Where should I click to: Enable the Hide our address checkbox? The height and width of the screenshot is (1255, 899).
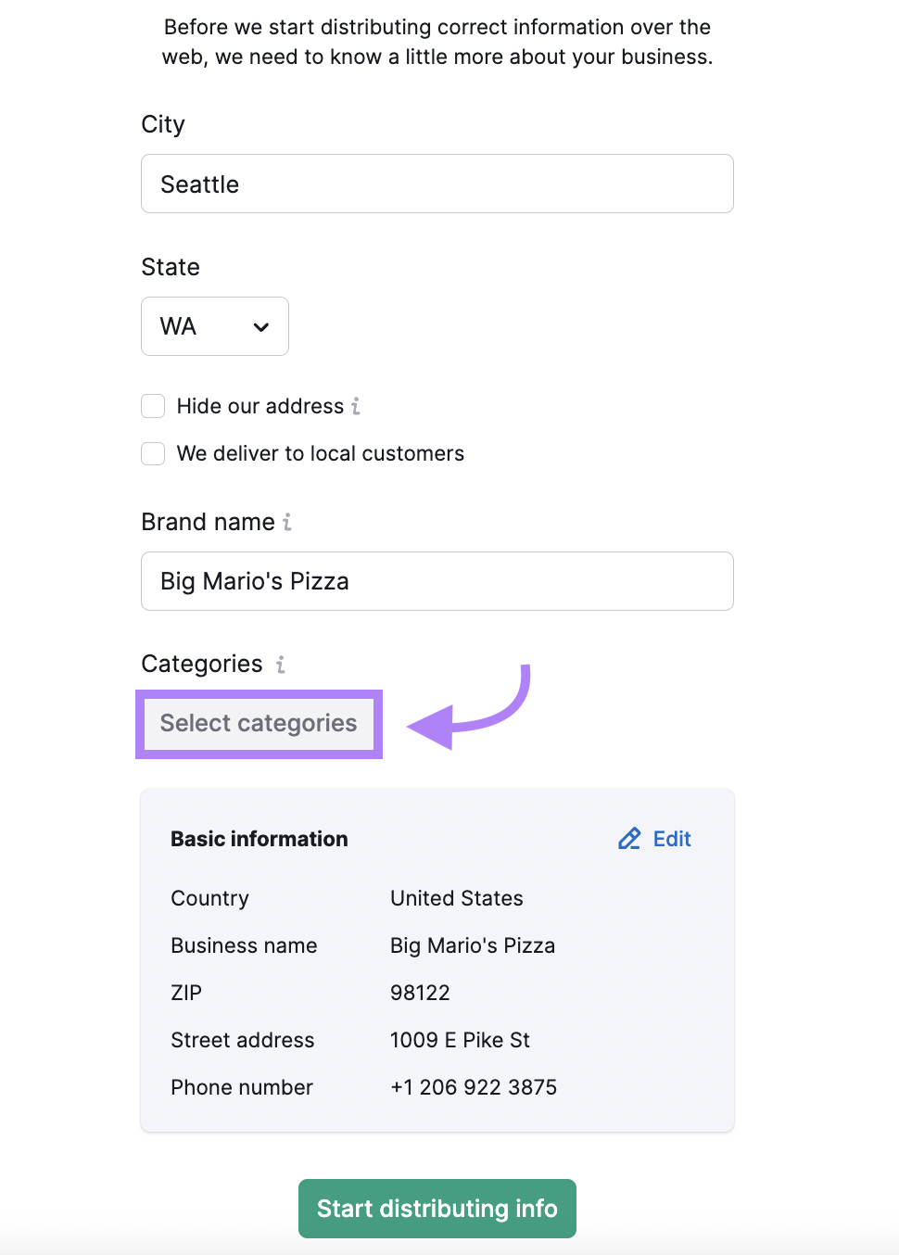(153, 406)
